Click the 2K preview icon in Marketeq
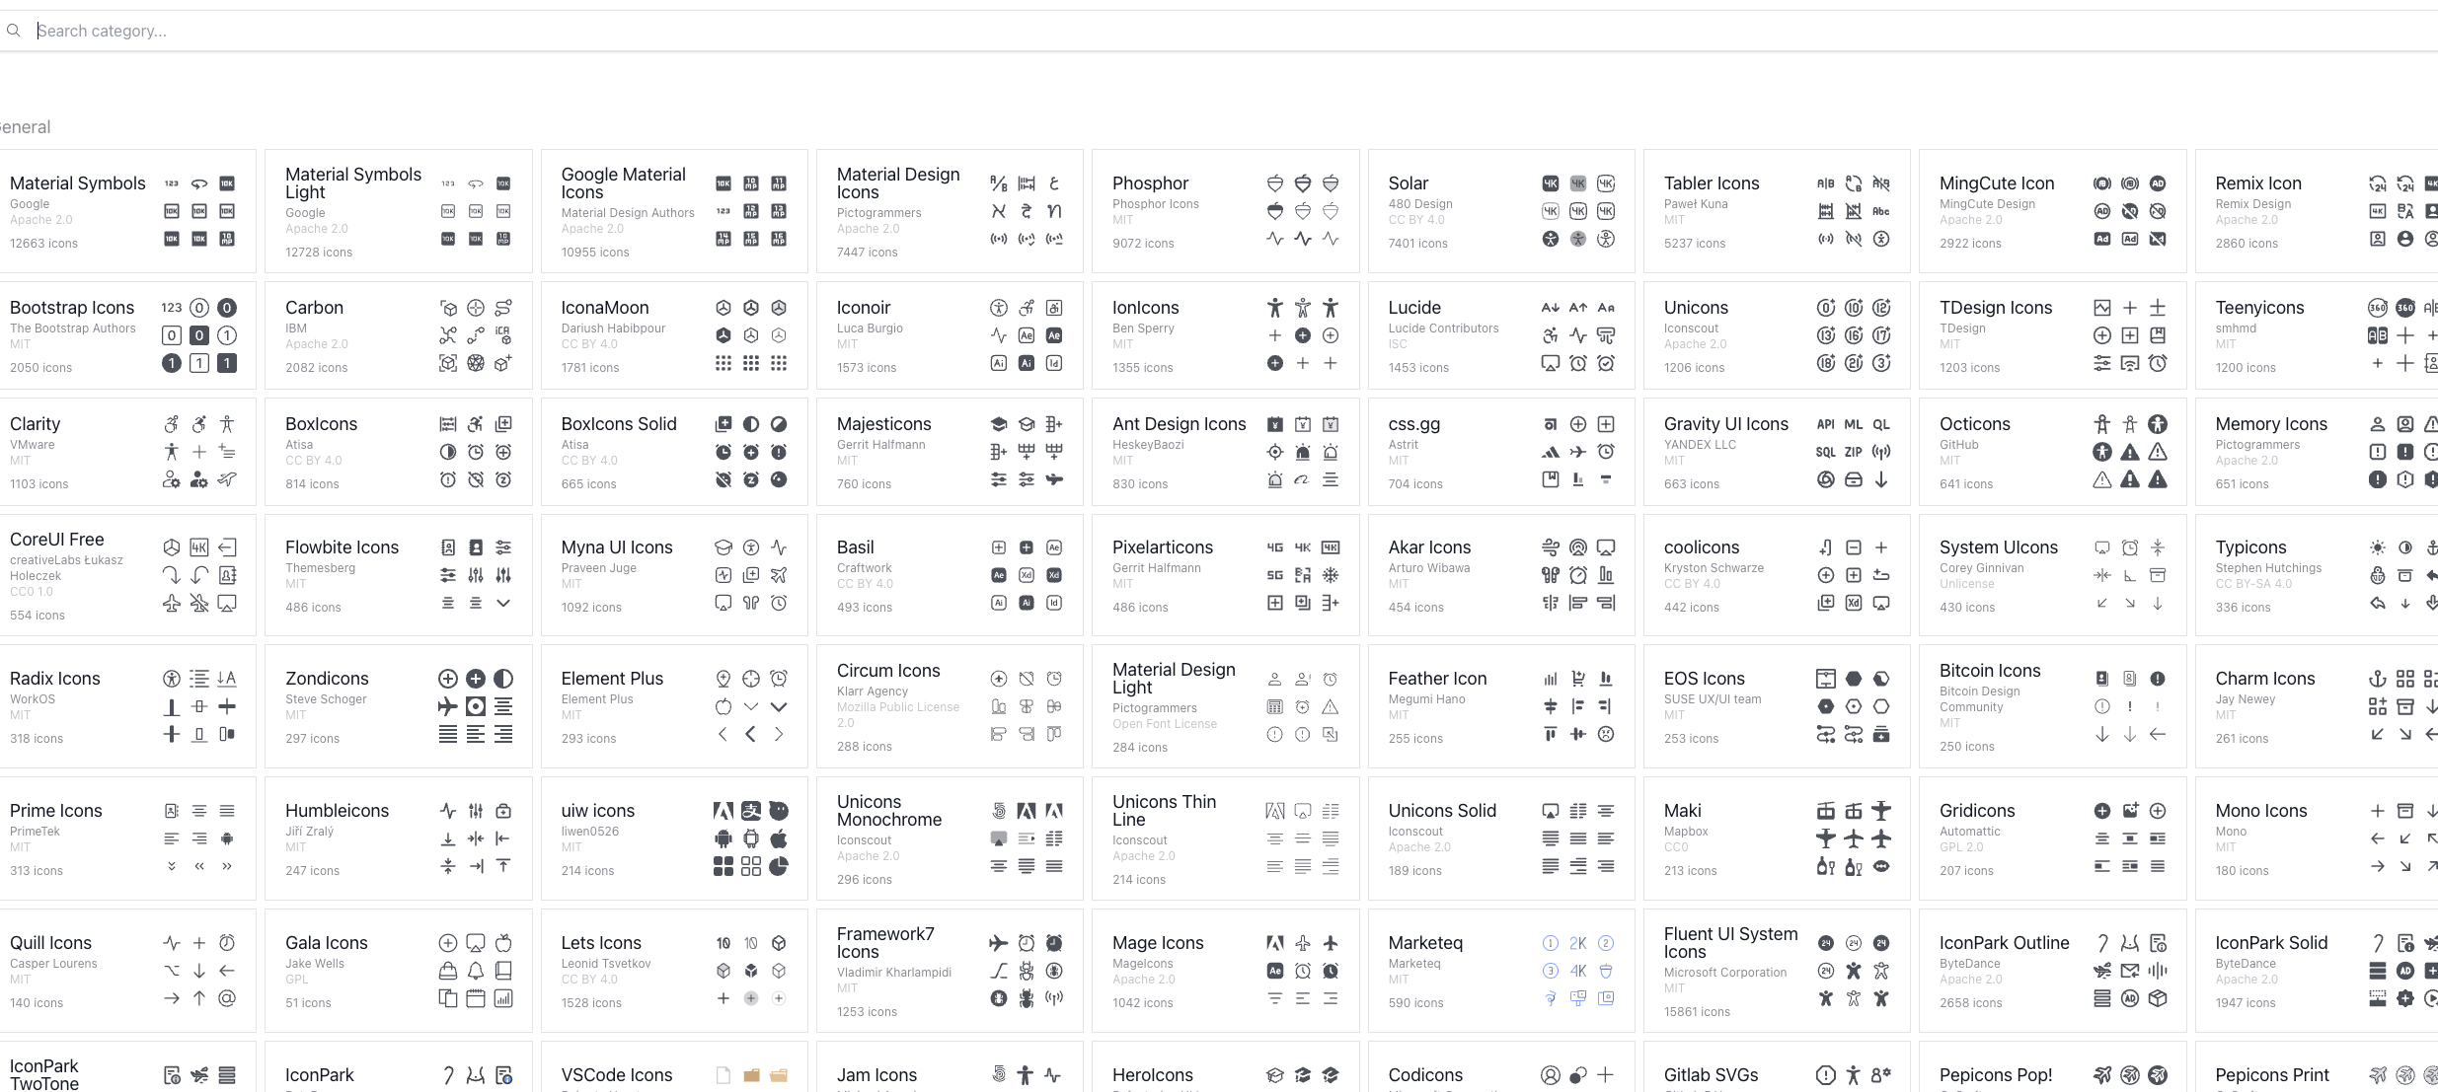Screen dimensions: 2438x1092 1578,943
